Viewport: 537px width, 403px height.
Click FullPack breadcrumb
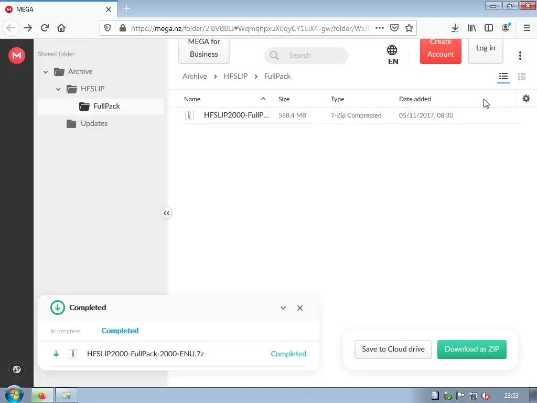point(277,76)
